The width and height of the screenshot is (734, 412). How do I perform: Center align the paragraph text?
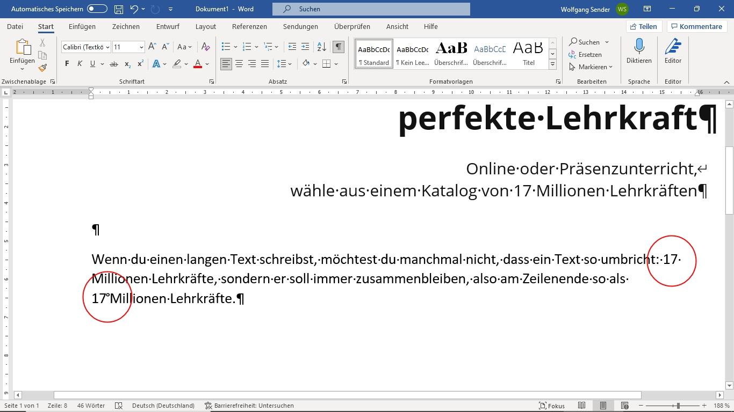(x=239, y=64)
